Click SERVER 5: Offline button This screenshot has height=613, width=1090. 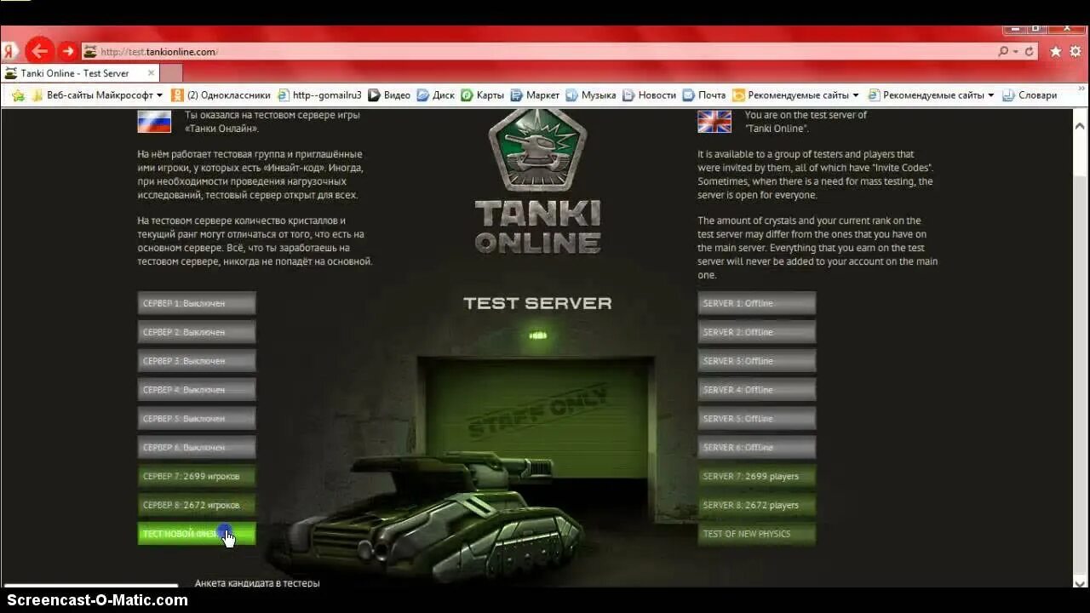tap(757, 419)
